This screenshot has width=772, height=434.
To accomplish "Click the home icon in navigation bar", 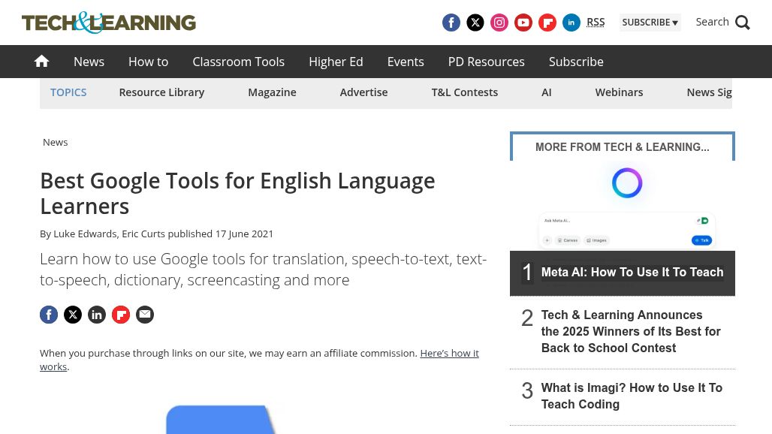I will pyautogui.click(x=41, y=62).
